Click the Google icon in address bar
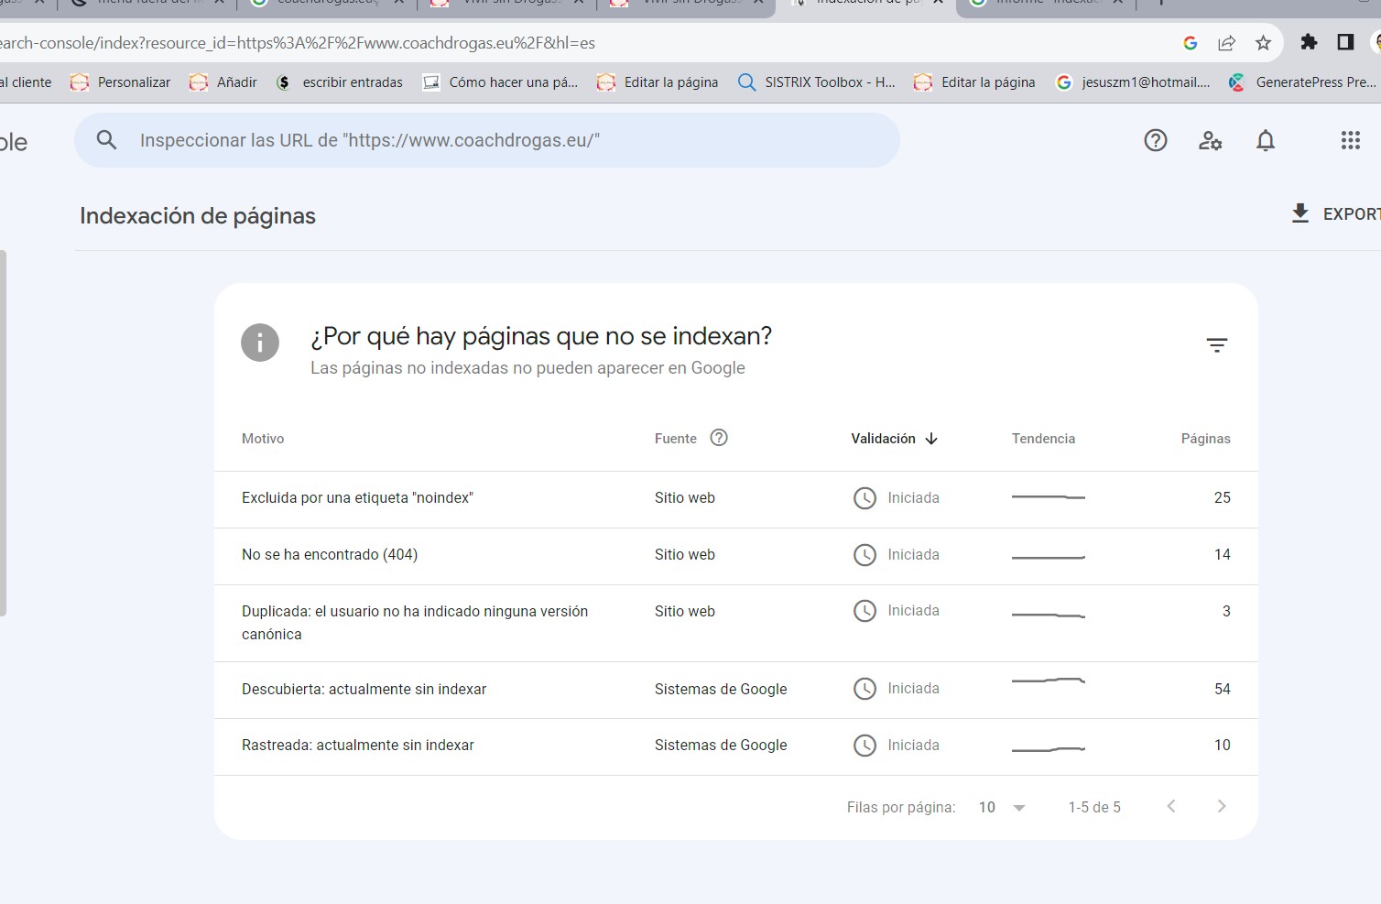The height and width of the screenshot is (904, 1381). pyautogui.click(x=1191, y=42)
